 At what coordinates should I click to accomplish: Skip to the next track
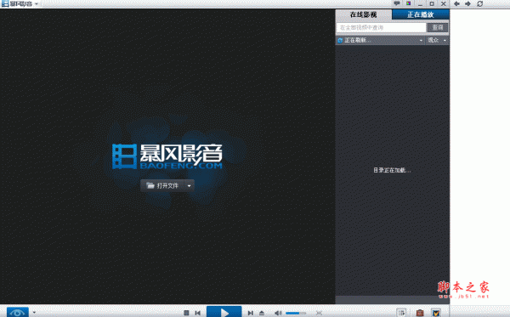[250, 313]
